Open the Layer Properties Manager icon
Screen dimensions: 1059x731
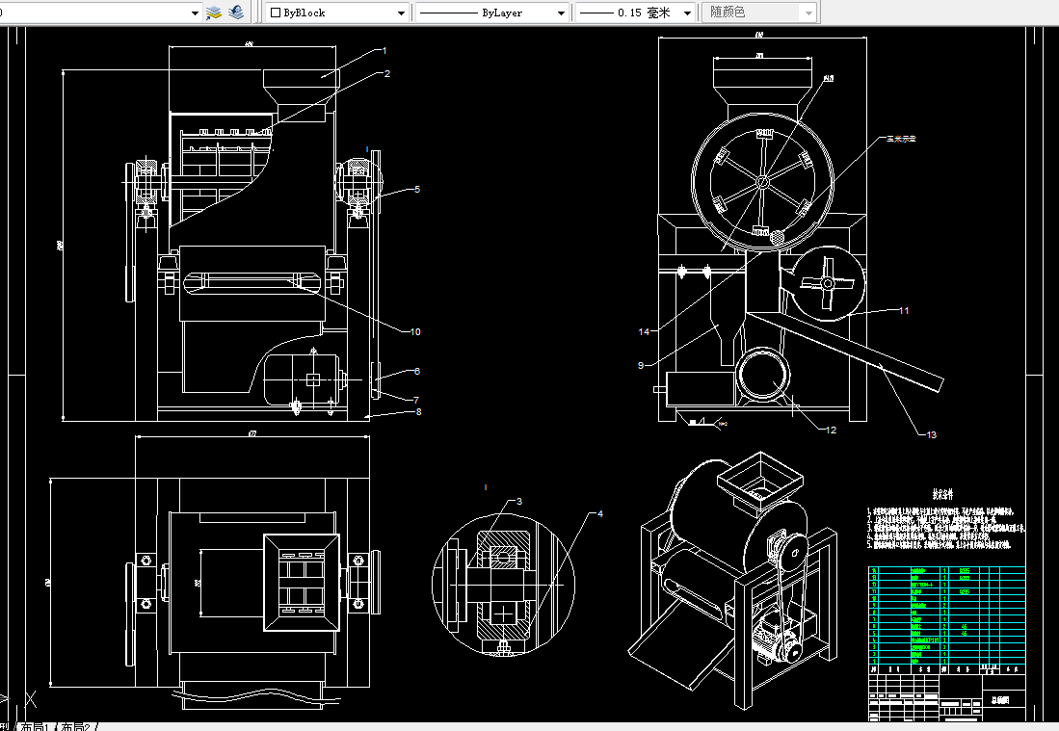(214, 13)
